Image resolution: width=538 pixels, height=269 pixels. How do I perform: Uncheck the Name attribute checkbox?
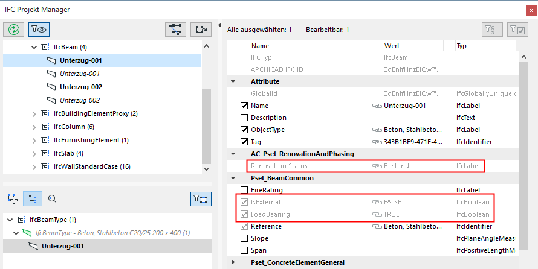point(244,106)
